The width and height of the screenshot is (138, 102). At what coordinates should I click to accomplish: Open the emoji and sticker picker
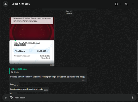click(x=11, y=98)
